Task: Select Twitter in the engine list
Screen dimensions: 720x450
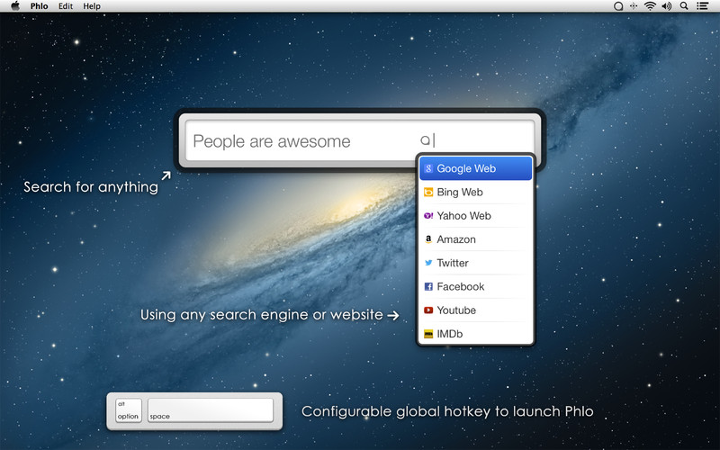Action: click(x=475, y=263)
